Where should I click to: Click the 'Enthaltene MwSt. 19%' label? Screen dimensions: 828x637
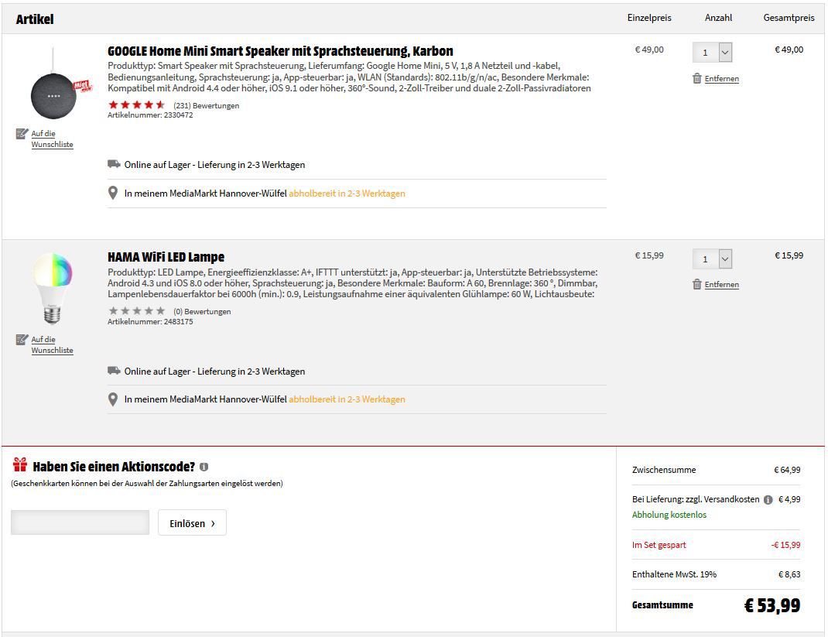click(x=674, y=574)
